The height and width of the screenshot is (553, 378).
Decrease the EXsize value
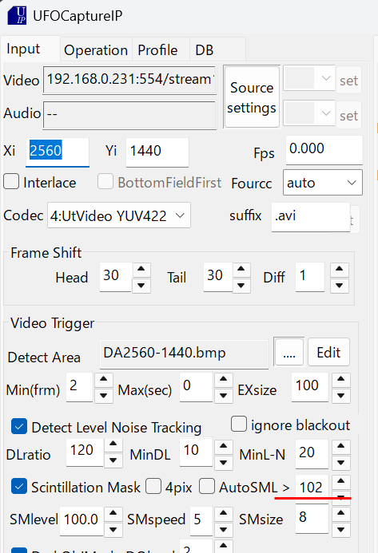[341, 395]
